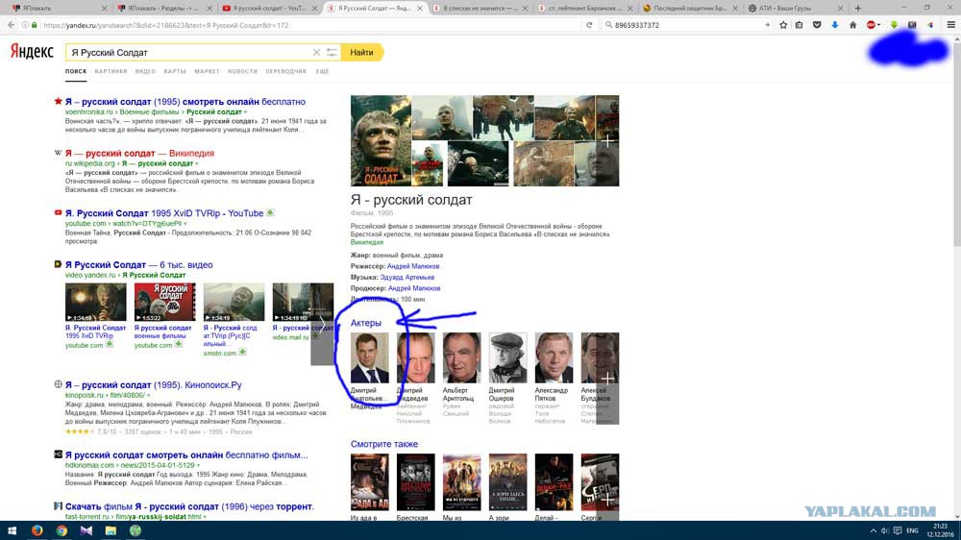Open the Брестская крепость related film poster
Screen dimensions: 961x540
pyautogui.click(x=415, y=481)
